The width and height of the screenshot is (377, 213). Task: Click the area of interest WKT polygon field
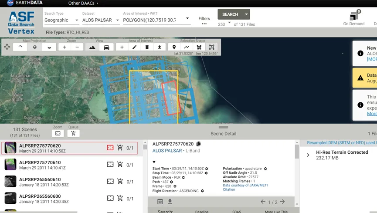[x=152, y=20]
